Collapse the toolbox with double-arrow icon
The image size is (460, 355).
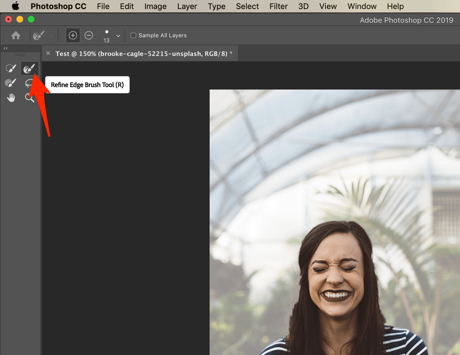pos(6,48)
